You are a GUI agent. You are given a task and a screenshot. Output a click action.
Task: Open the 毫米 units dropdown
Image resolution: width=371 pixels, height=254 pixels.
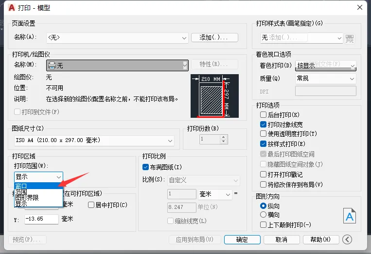click(215, 194)
